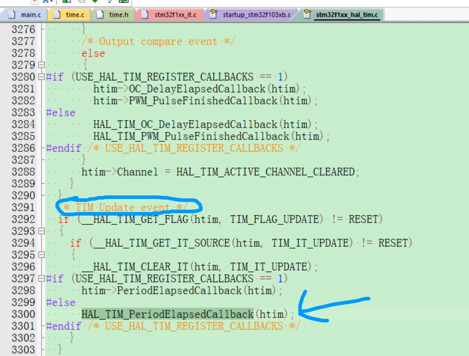The width and height of the screenshot is (469, 356).
Task: Click HAL_TIM_ACTIVE_CHANNEL_CLEARED on line 3288
Action: [265, 172]
